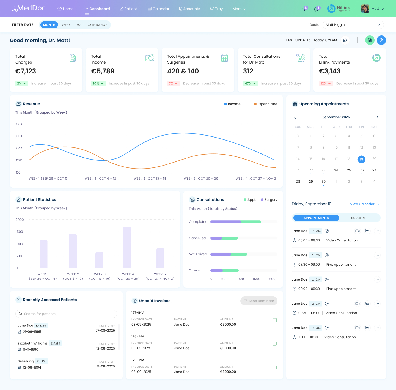Viewport: 396px width, 390px height.
Task: Open the video call notifications icon
Action: pos(302,9)
